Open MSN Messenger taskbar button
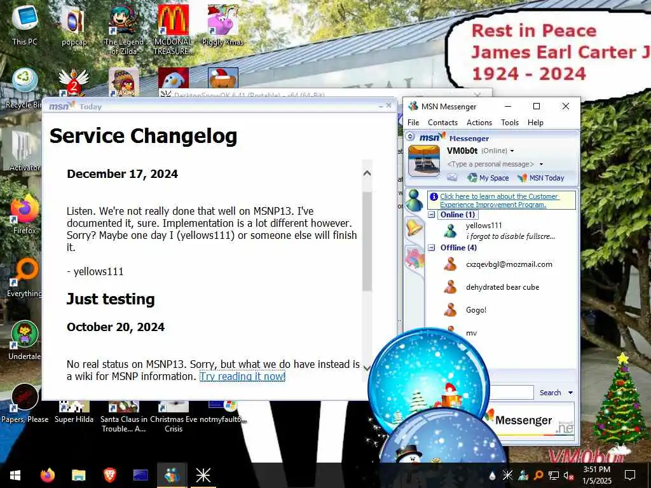Viewport: 651px width, 488px height. pos(172,475)
